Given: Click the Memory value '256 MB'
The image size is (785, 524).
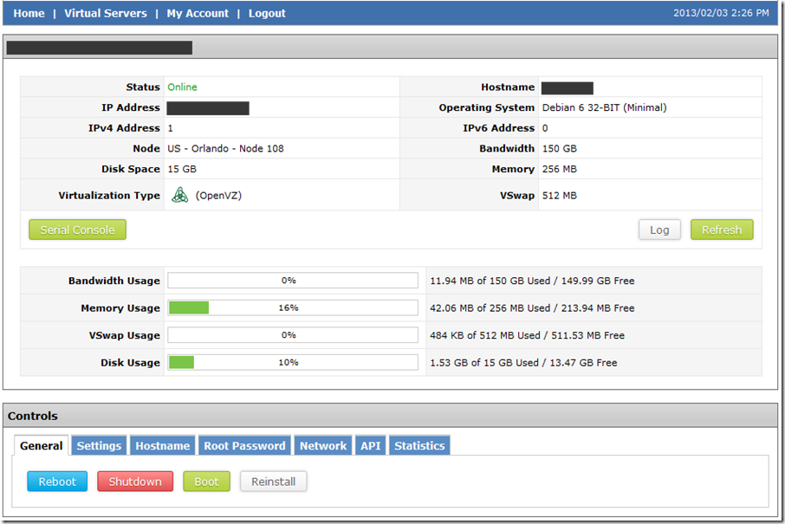Looking at the screenshot, I should point(560,169).
